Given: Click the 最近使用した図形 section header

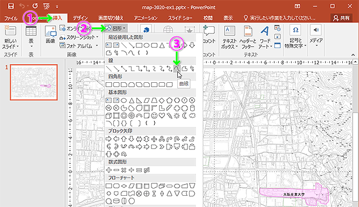Looking at the screenshot, I should (150, 37).
